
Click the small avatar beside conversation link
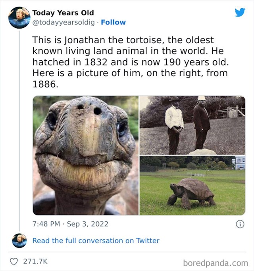pyautogui.click(x=19, y=240)
